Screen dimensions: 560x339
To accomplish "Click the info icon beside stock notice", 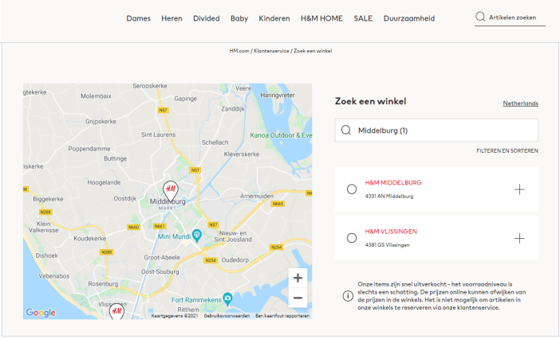I will coord(348,296).
